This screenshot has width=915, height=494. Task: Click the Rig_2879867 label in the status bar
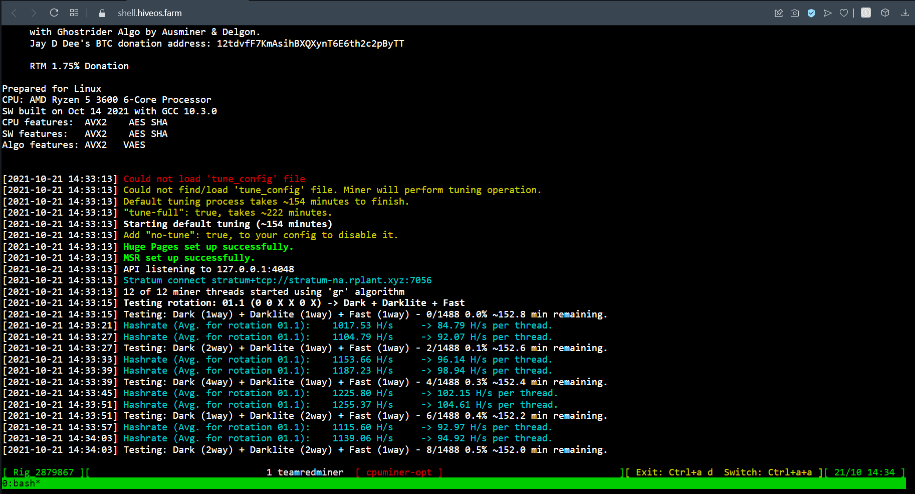coord(43,472)
